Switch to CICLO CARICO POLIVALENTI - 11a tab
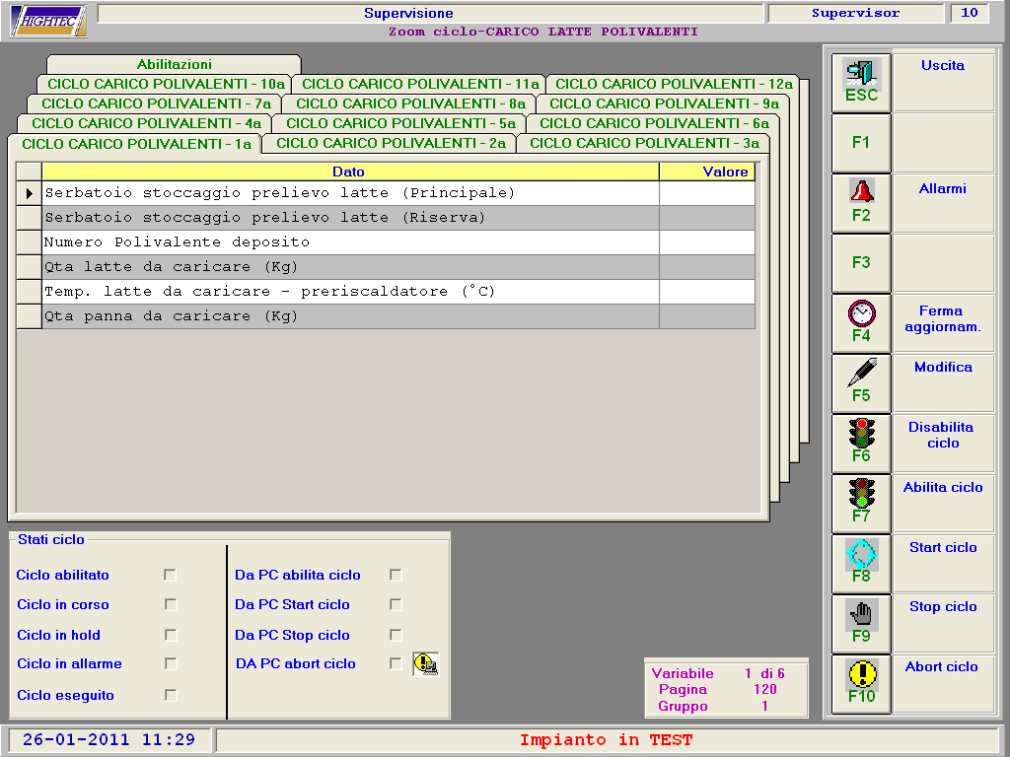 pyautogui.click(x=420, y=84)
